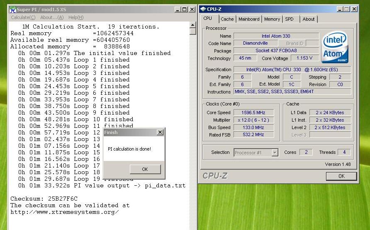Click the Rated FSB value 532.2 MHz

pos(253,135)
